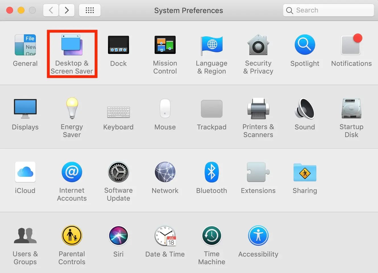Open Date & Time preferences
Image resolution: width=378 pixels, height=273 pixels.
coord(165,236)
